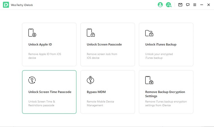This screenshot has width=214, height=127.
Task: Open the hamburger menu icon
Action: (x=195, y=5)
